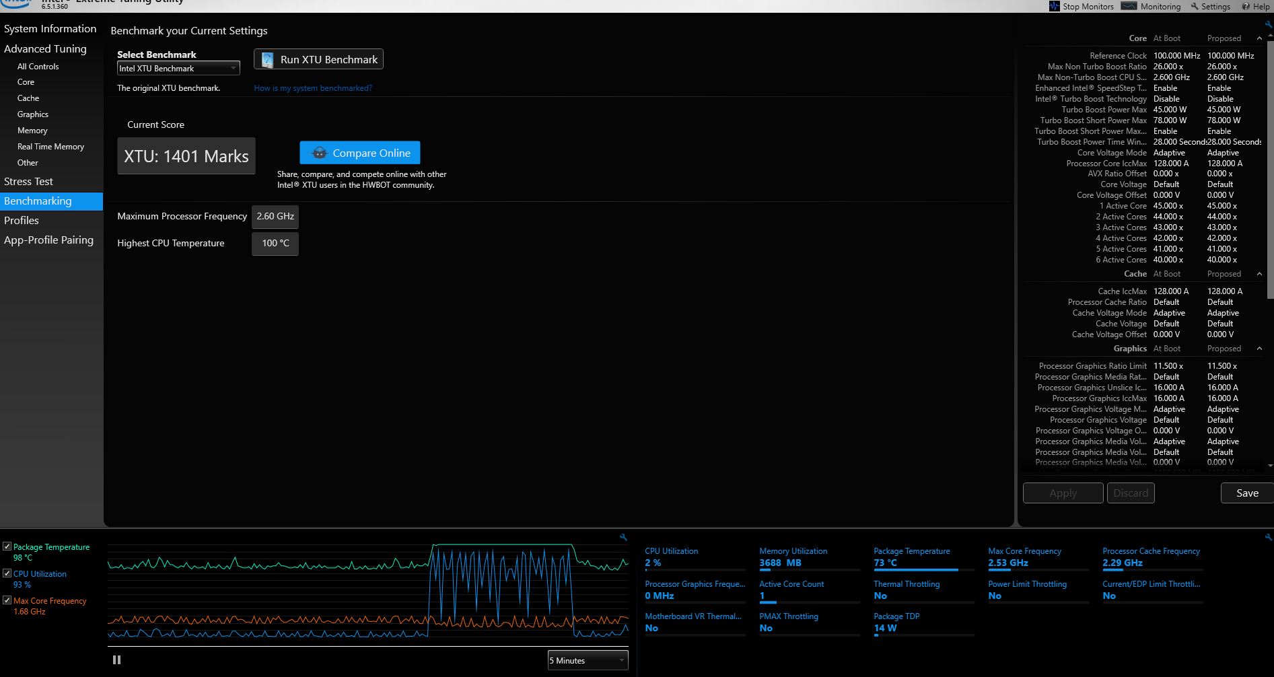Open Settings wrench in top bar
The height and width of the screenshot is (677, 1274).
[1195, 6]
